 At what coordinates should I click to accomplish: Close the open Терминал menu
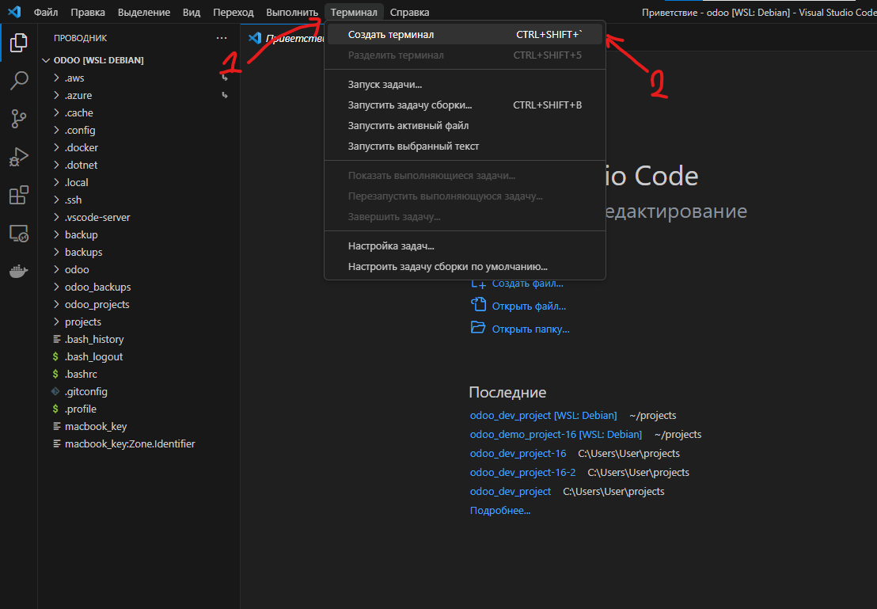(354, 12)
